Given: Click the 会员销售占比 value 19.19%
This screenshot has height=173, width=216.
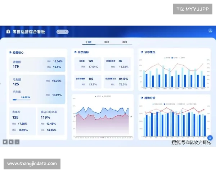Looking at the screenshot, I should 123,79.
